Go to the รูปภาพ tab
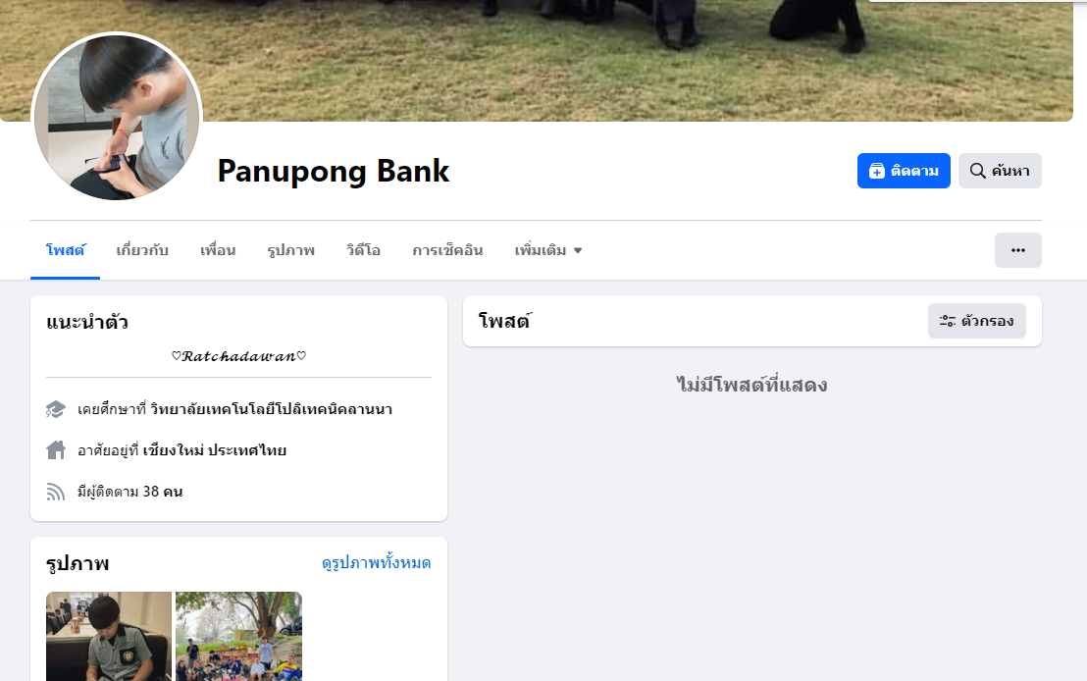The image size is (1087, 681). pyautogui.click(x=291, y=250)
